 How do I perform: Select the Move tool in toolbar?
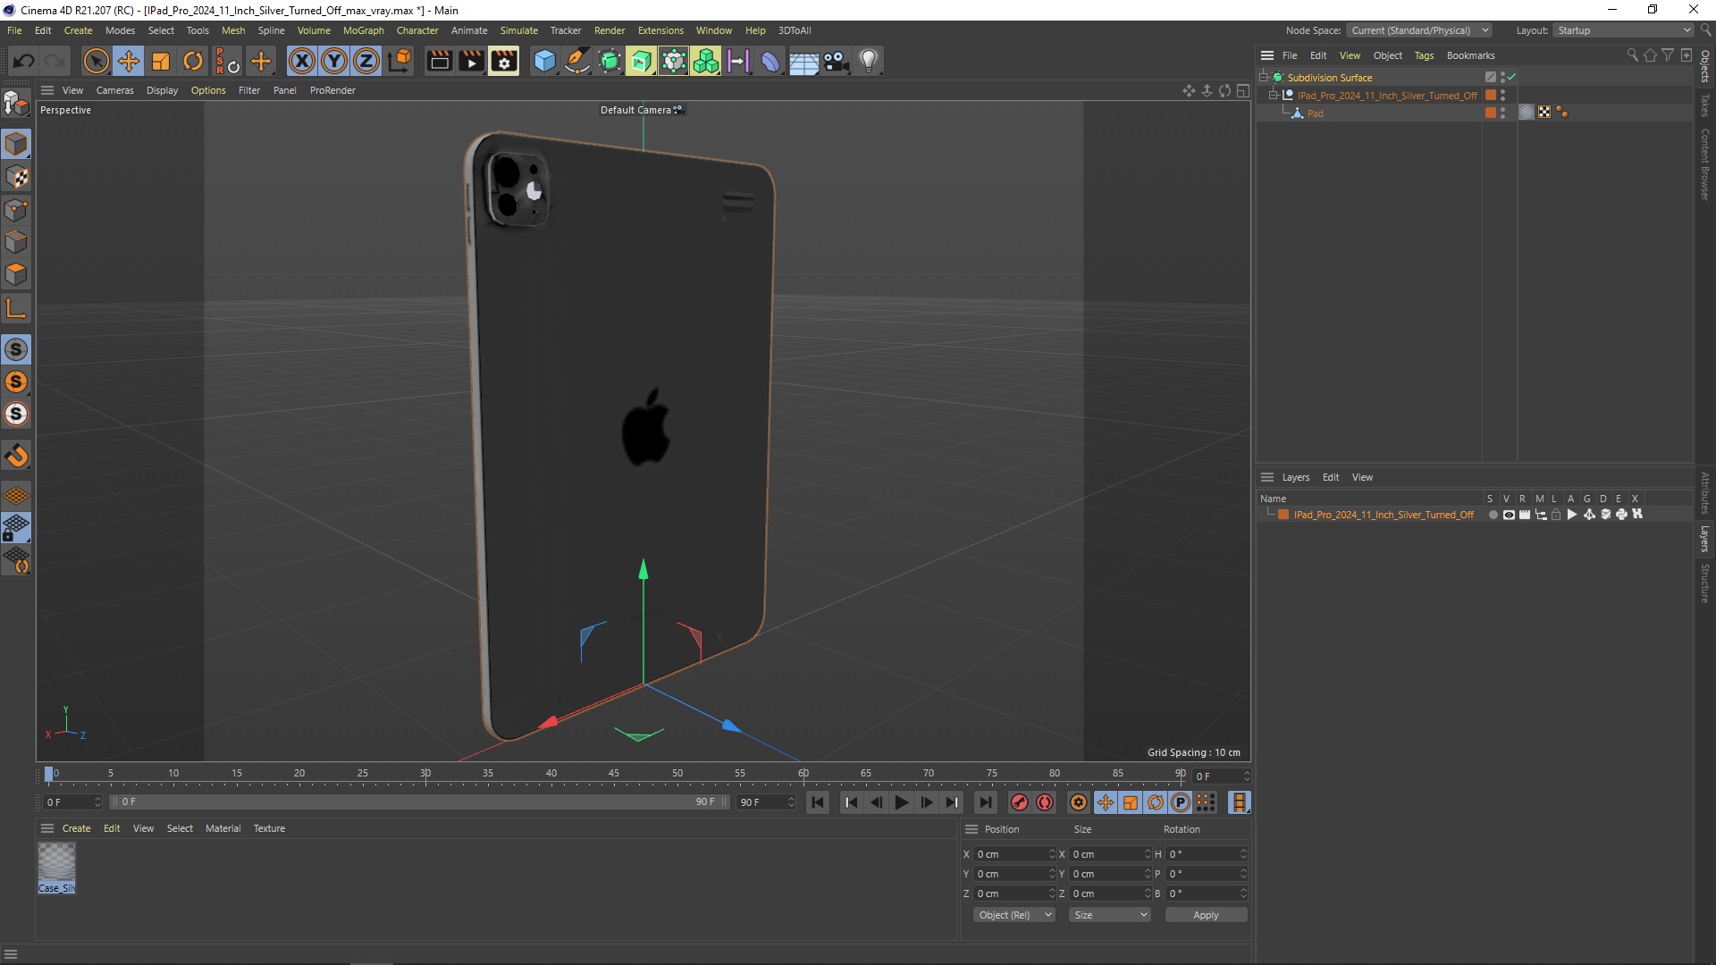[x=128, y=61]
